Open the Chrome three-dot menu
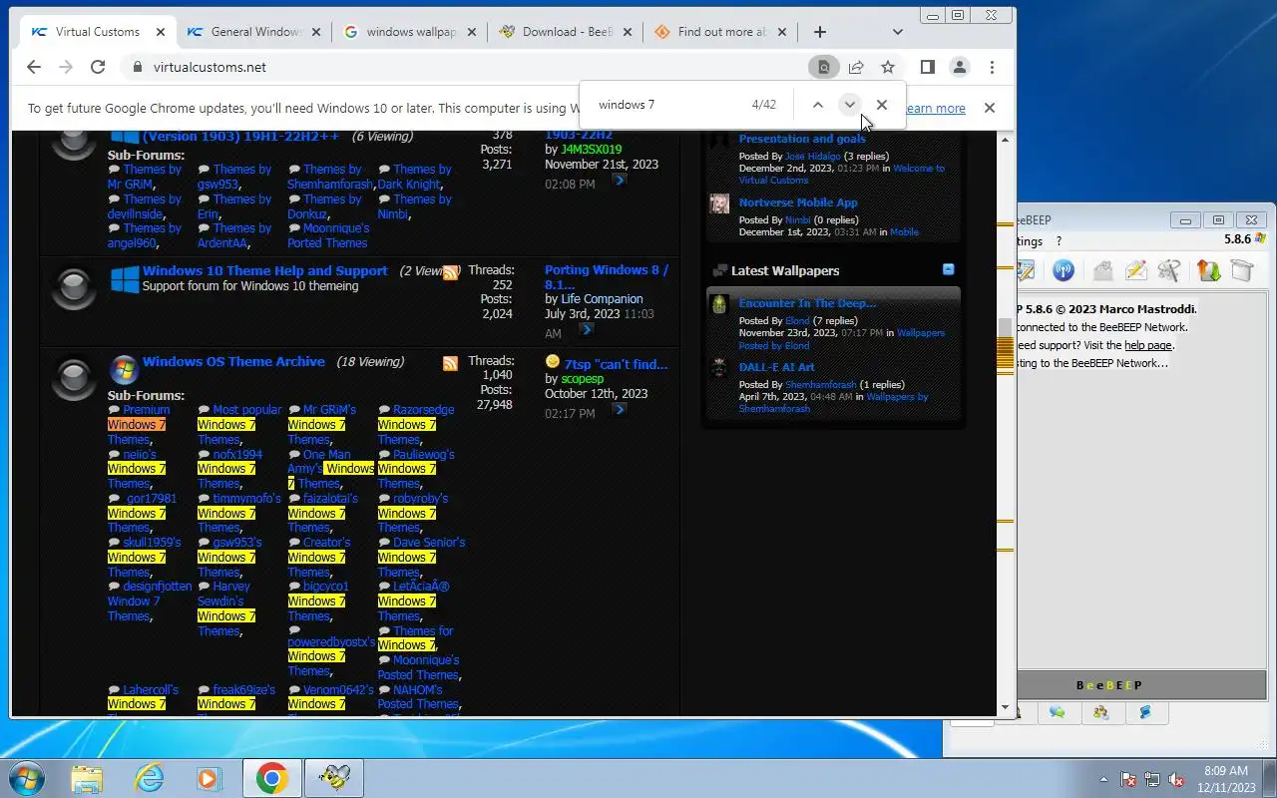 tap(992, 67)
